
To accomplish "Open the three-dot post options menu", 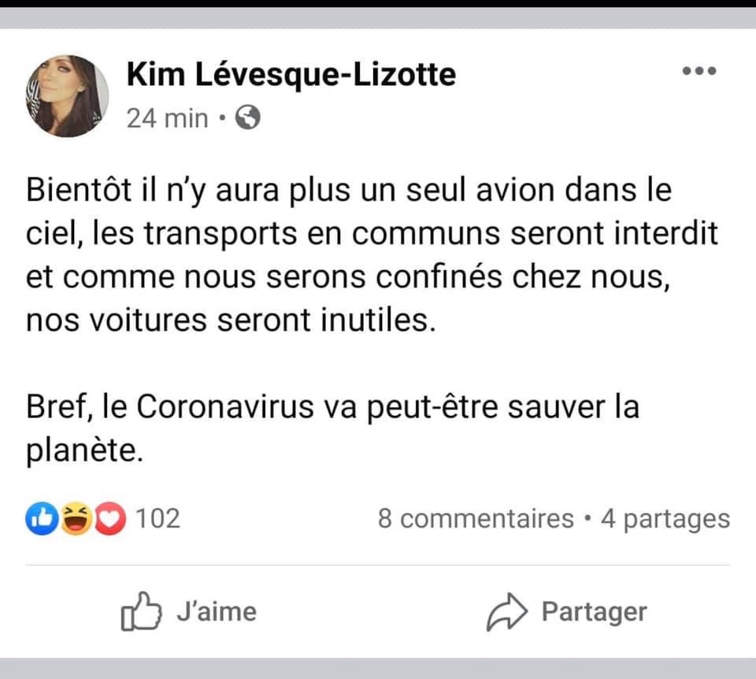I will pyautogui.click(x=699, y=71).
